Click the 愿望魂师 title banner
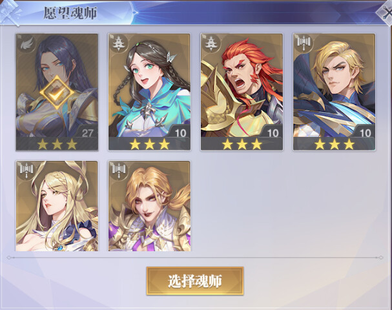392x310 pixels. [70, 13]
